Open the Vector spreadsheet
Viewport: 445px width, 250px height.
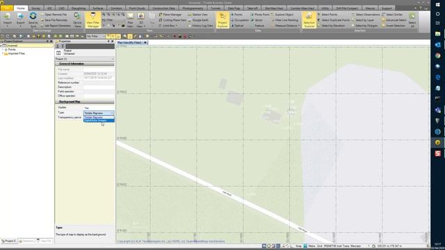[x=257, y=20]
